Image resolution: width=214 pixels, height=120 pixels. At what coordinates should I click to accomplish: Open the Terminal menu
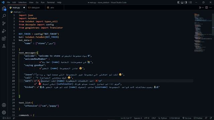click(x=51, y=2)
